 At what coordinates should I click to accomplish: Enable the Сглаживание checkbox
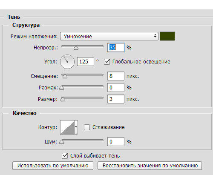tap(87, 127)
